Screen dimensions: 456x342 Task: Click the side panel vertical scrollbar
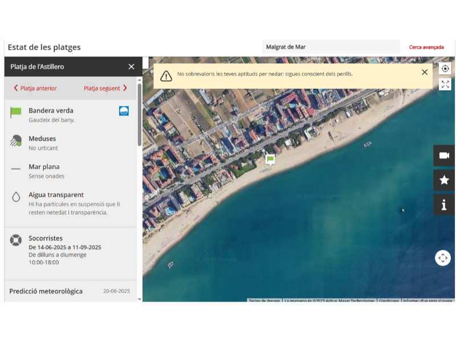pyautogui.click(x=140, y=114)
